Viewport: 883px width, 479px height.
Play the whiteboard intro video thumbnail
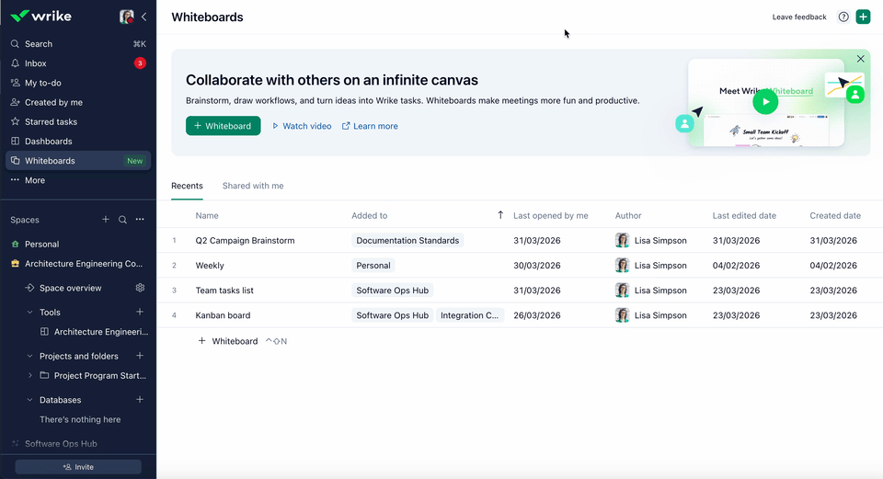764,103
